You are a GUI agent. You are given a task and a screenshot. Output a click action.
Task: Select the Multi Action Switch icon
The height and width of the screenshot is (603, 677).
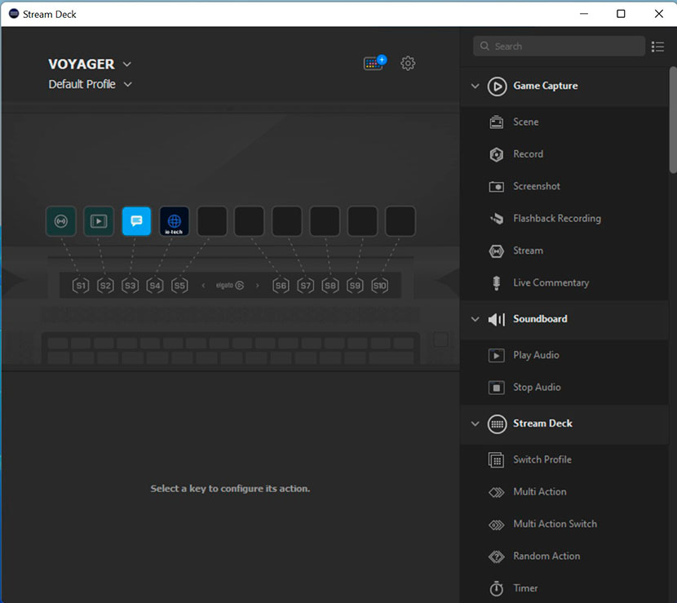(x=496, y=525)
